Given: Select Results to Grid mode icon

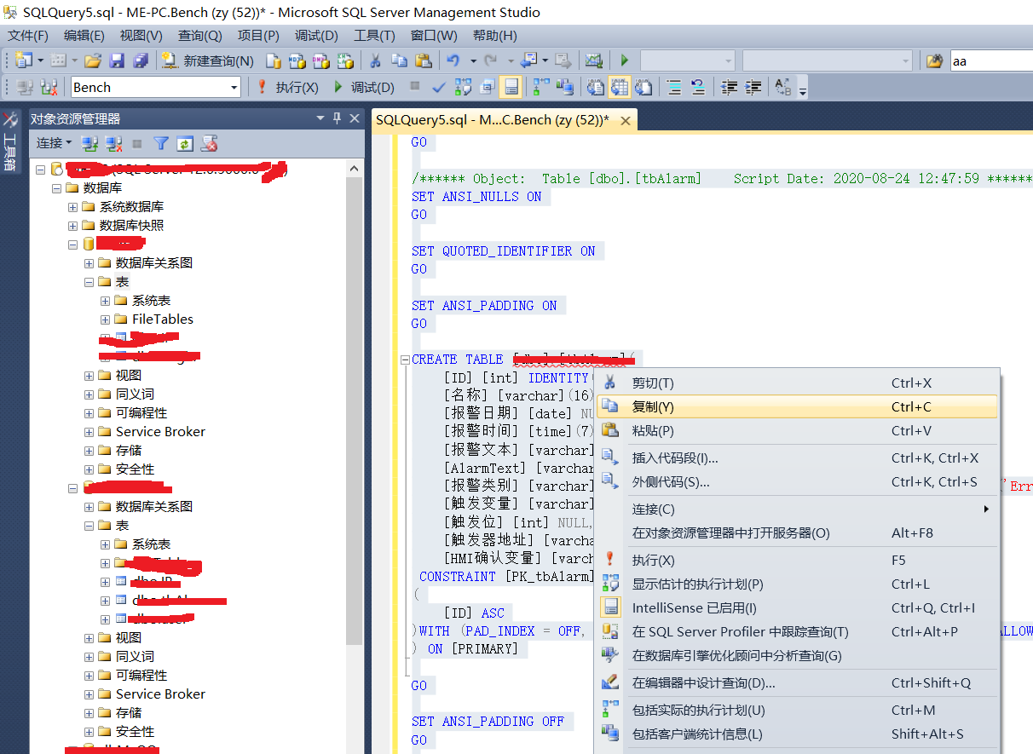Looking at the screenshot, I should [620, 87].
